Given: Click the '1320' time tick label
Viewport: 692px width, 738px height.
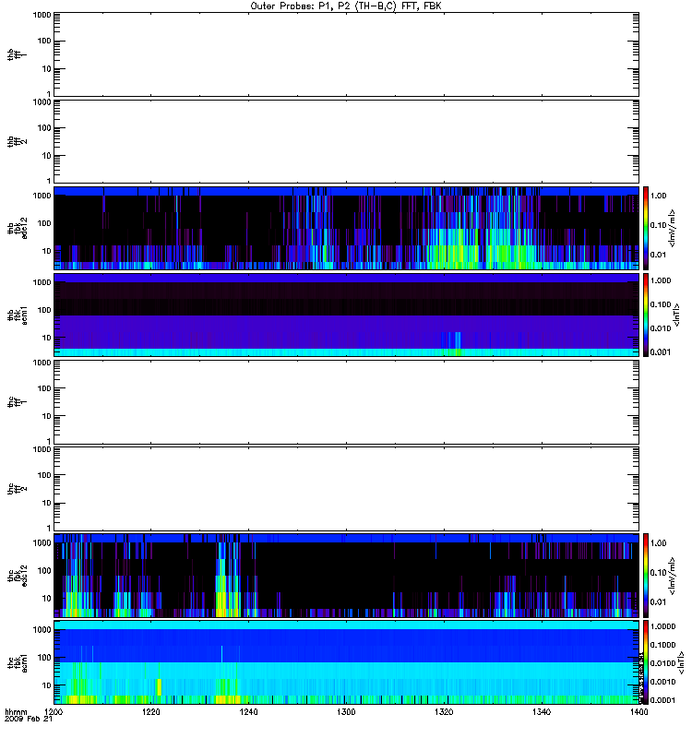Looking at the screenshot, I should (x=444, y=712).
